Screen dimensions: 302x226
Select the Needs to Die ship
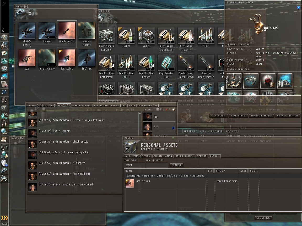pyautogui.click(x=67, y=34)
